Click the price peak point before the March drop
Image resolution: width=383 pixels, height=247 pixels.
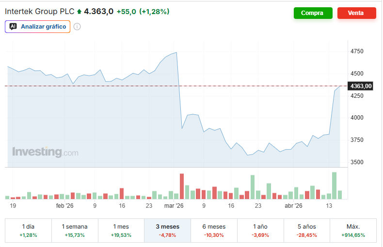click(176, 52)
